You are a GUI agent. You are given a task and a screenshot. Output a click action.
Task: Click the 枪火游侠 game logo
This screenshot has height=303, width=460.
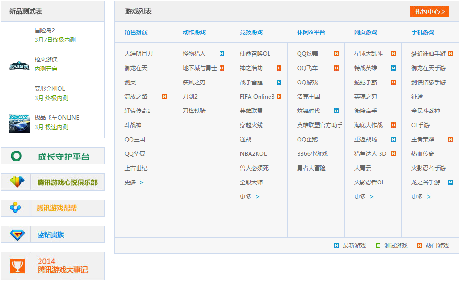click(x=19, y=66)
